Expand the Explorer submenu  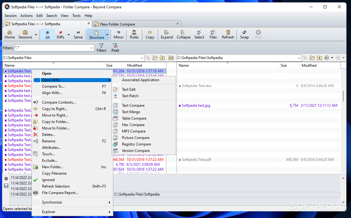(x=72, y=212)
